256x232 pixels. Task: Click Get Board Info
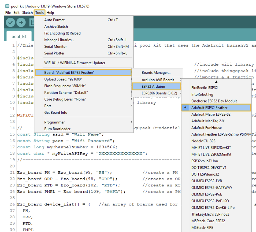coord(84,113)
